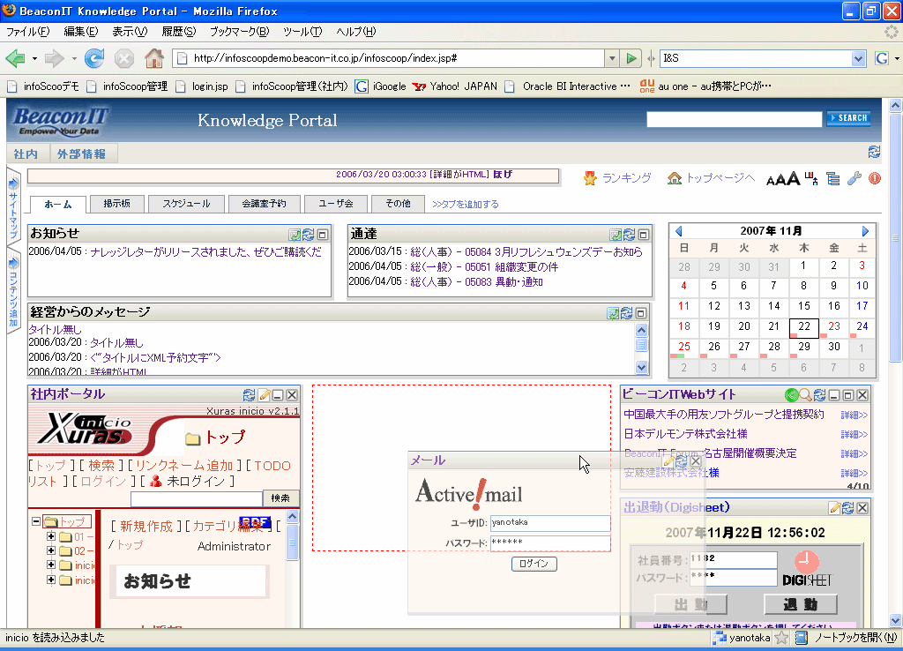
Task: Refresh the 社内ポータル gadget
Action: tap(249, 394)
